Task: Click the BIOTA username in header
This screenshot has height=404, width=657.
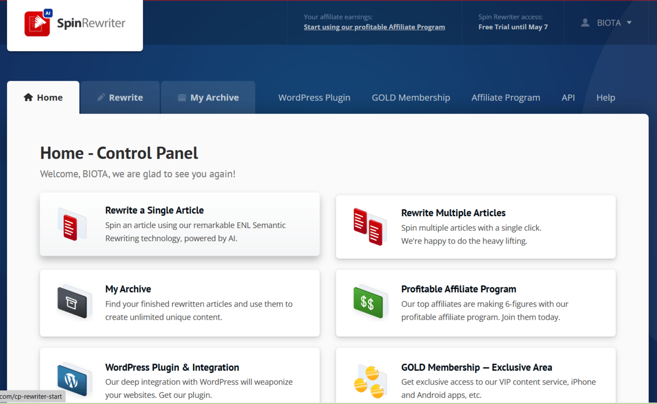Action: coord(609,23)
